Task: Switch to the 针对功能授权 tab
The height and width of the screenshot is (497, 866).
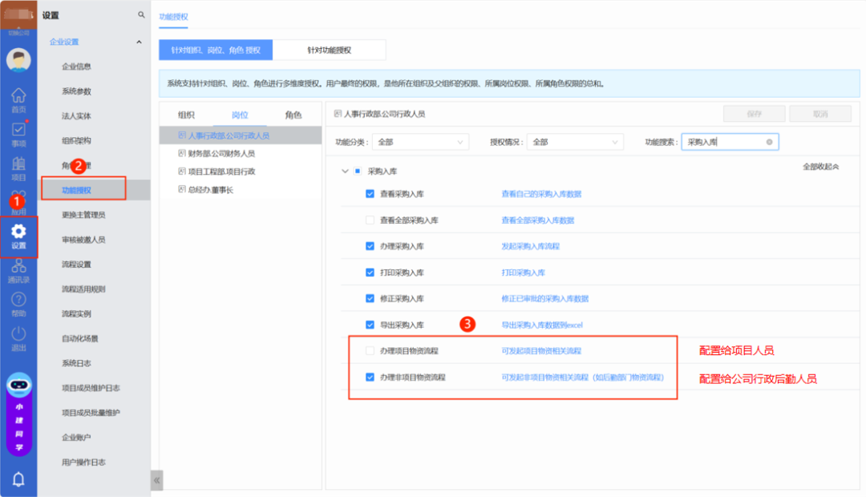Action: tap(329, 50)
